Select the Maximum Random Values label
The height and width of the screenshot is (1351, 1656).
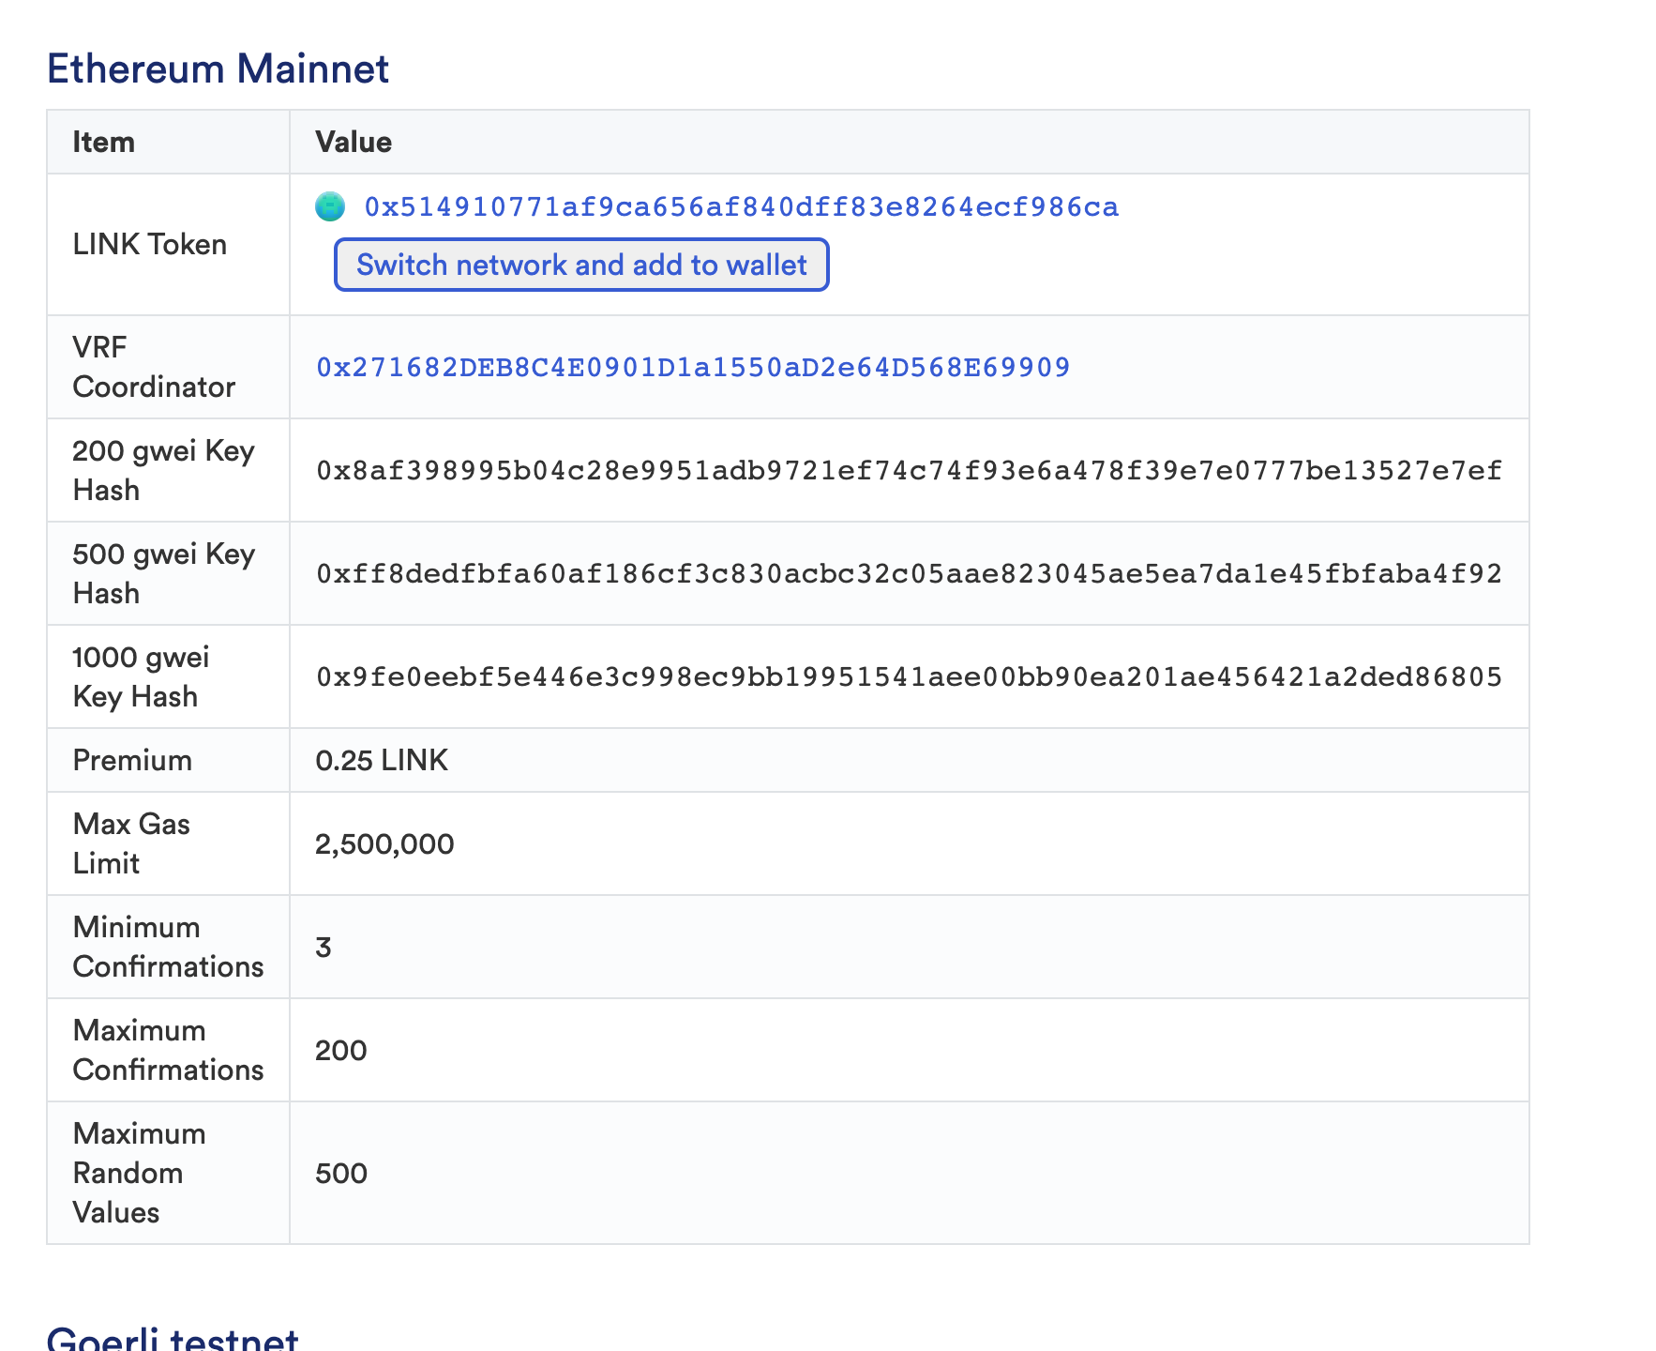tap(139, 1173)
